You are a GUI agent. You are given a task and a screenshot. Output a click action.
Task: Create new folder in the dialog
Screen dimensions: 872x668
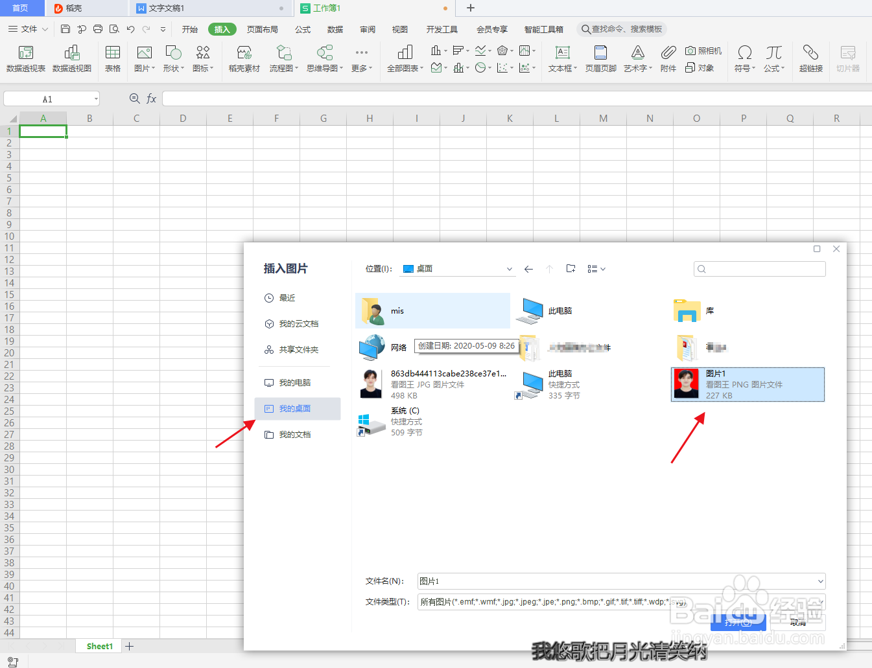click(571, 268)
